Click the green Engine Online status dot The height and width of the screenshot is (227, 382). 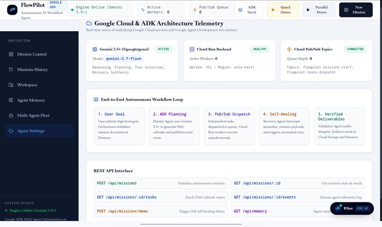(x=72, y=10)
